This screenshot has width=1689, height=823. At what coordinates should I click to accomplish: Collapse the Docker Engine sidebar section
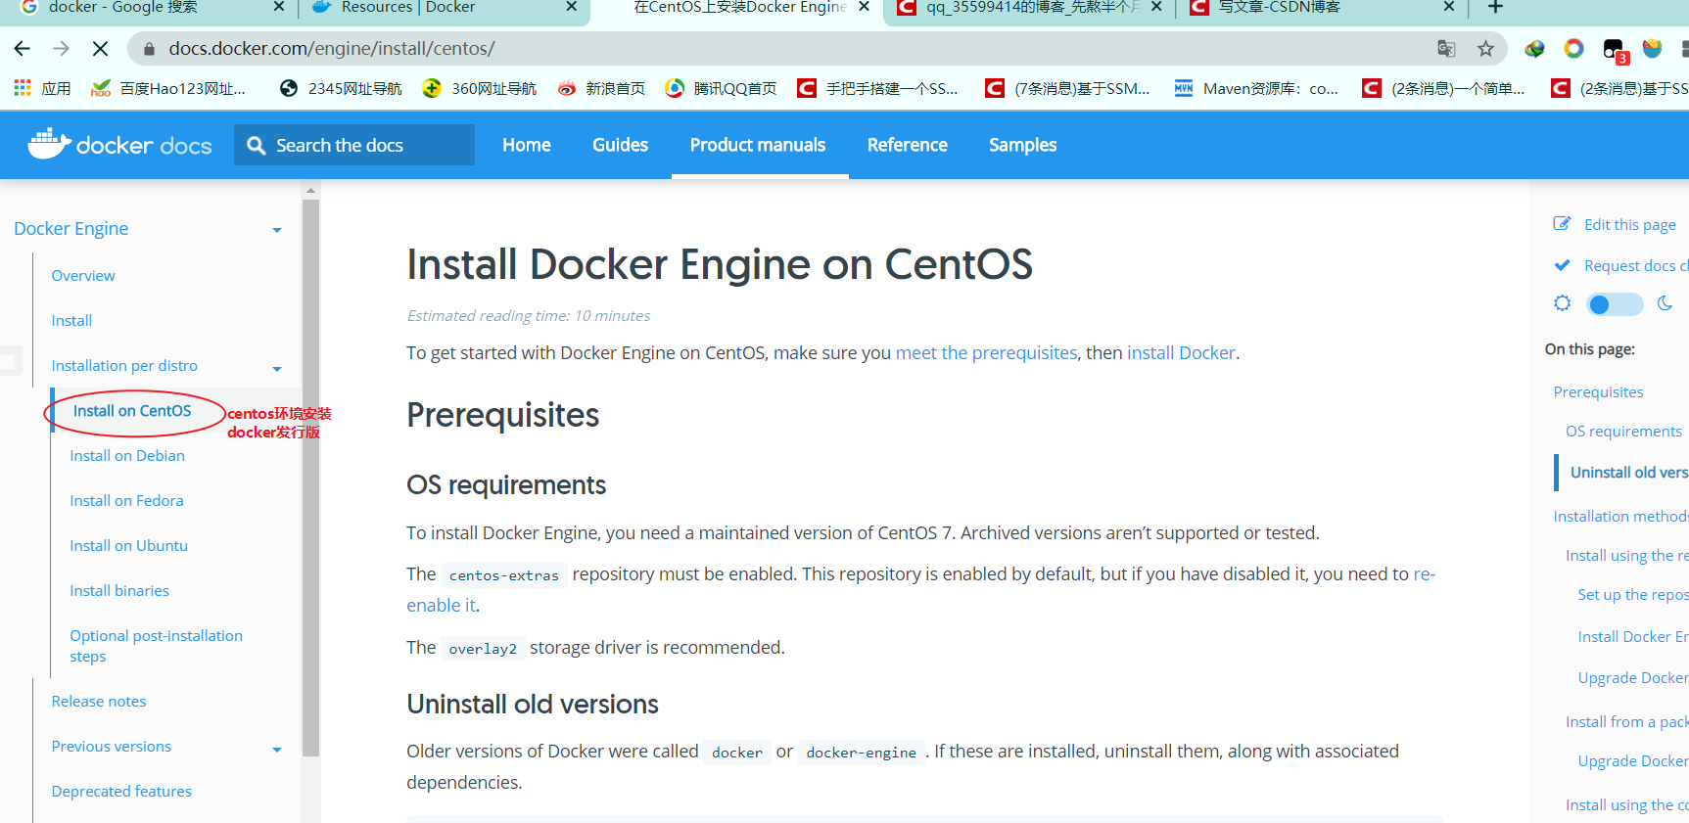(277, 230)
